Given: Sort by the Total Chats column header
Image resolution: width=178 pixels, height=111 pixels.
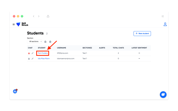Looking at the screenshot, I should click(x=118, y=48).
